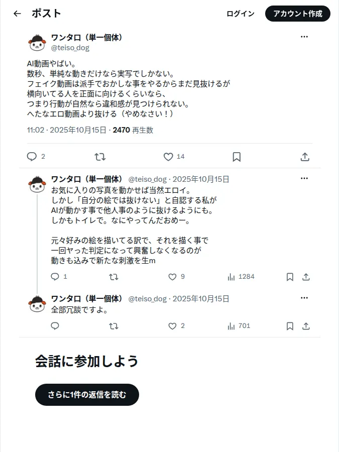Viewport: 339px width, 452px height.
Task: Click the アカウント作成 button
Action: point(298,14)
